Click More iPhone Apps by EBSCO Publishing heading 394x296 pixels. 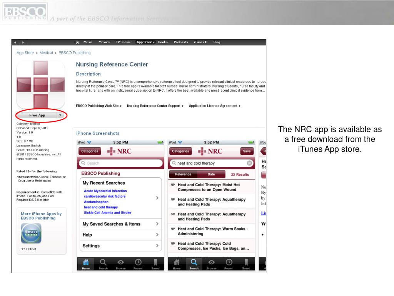tap(41, 216)
